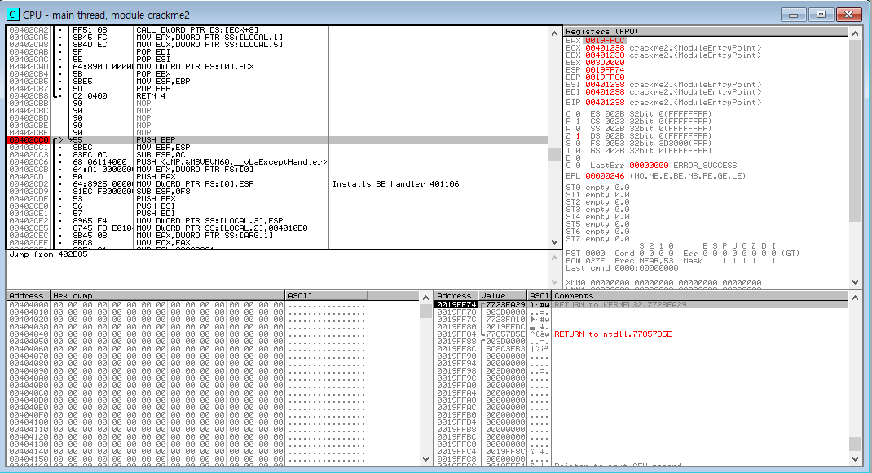The image size is (872, 473).
Task: Select the EAX register value 0019FFCC
Action: [x=605, y=41]
